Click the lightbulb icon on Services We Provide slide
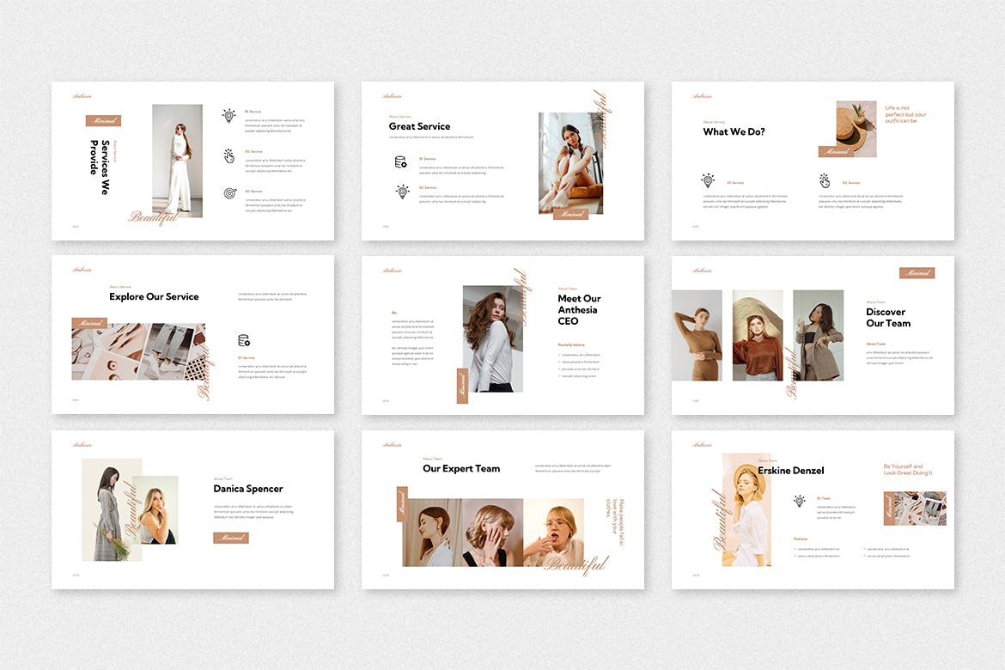The width and height of the screenshot is (1005, 670). (x=228, y=115)
